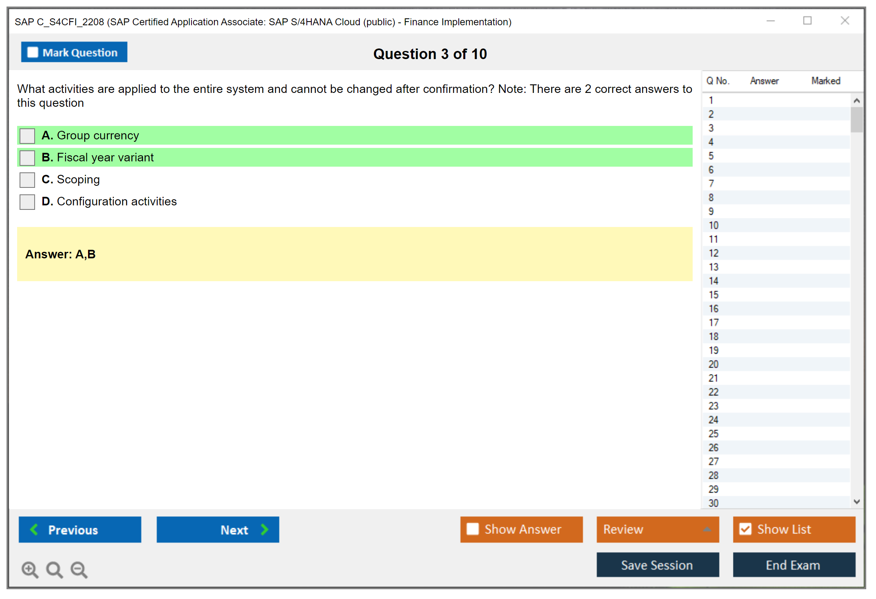Click the zoom out magnifier icon
The image size is (876, 599).
79,569
